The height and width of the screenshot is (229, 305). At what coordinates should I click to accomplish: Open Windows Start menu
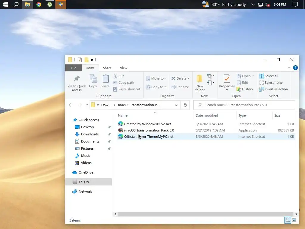point(5,4)
